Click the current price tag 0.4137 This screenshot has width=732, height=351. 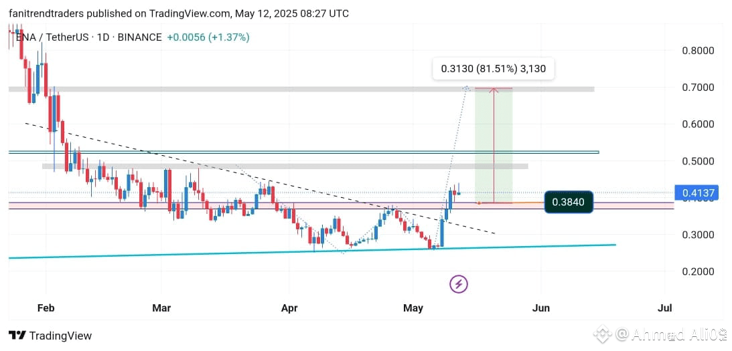[x=697, y=192]
